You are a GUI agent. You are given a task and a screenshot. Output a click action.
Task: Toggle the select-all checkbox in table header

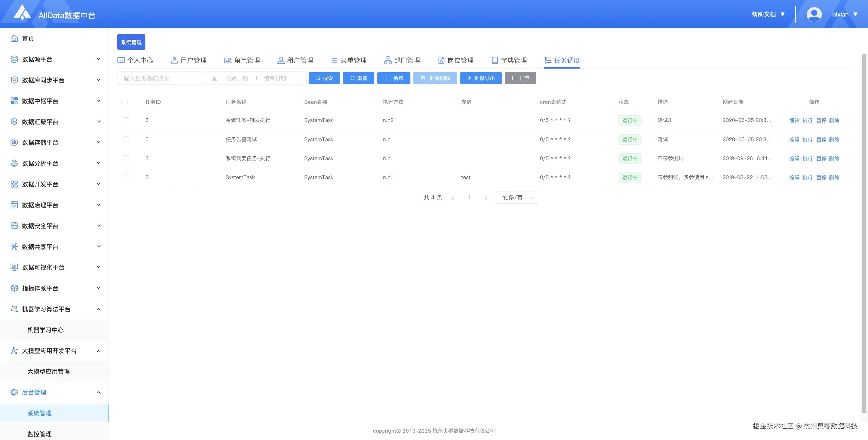click(x=125, y=102)
